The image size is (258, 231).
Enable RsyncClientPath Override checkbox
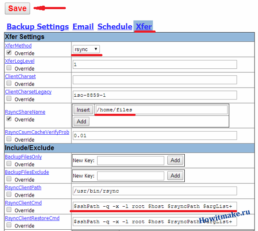(9, 194)
